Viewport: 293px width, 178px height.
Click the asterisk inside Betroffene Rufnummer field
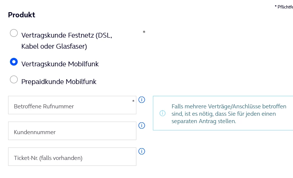click(133, 101)
